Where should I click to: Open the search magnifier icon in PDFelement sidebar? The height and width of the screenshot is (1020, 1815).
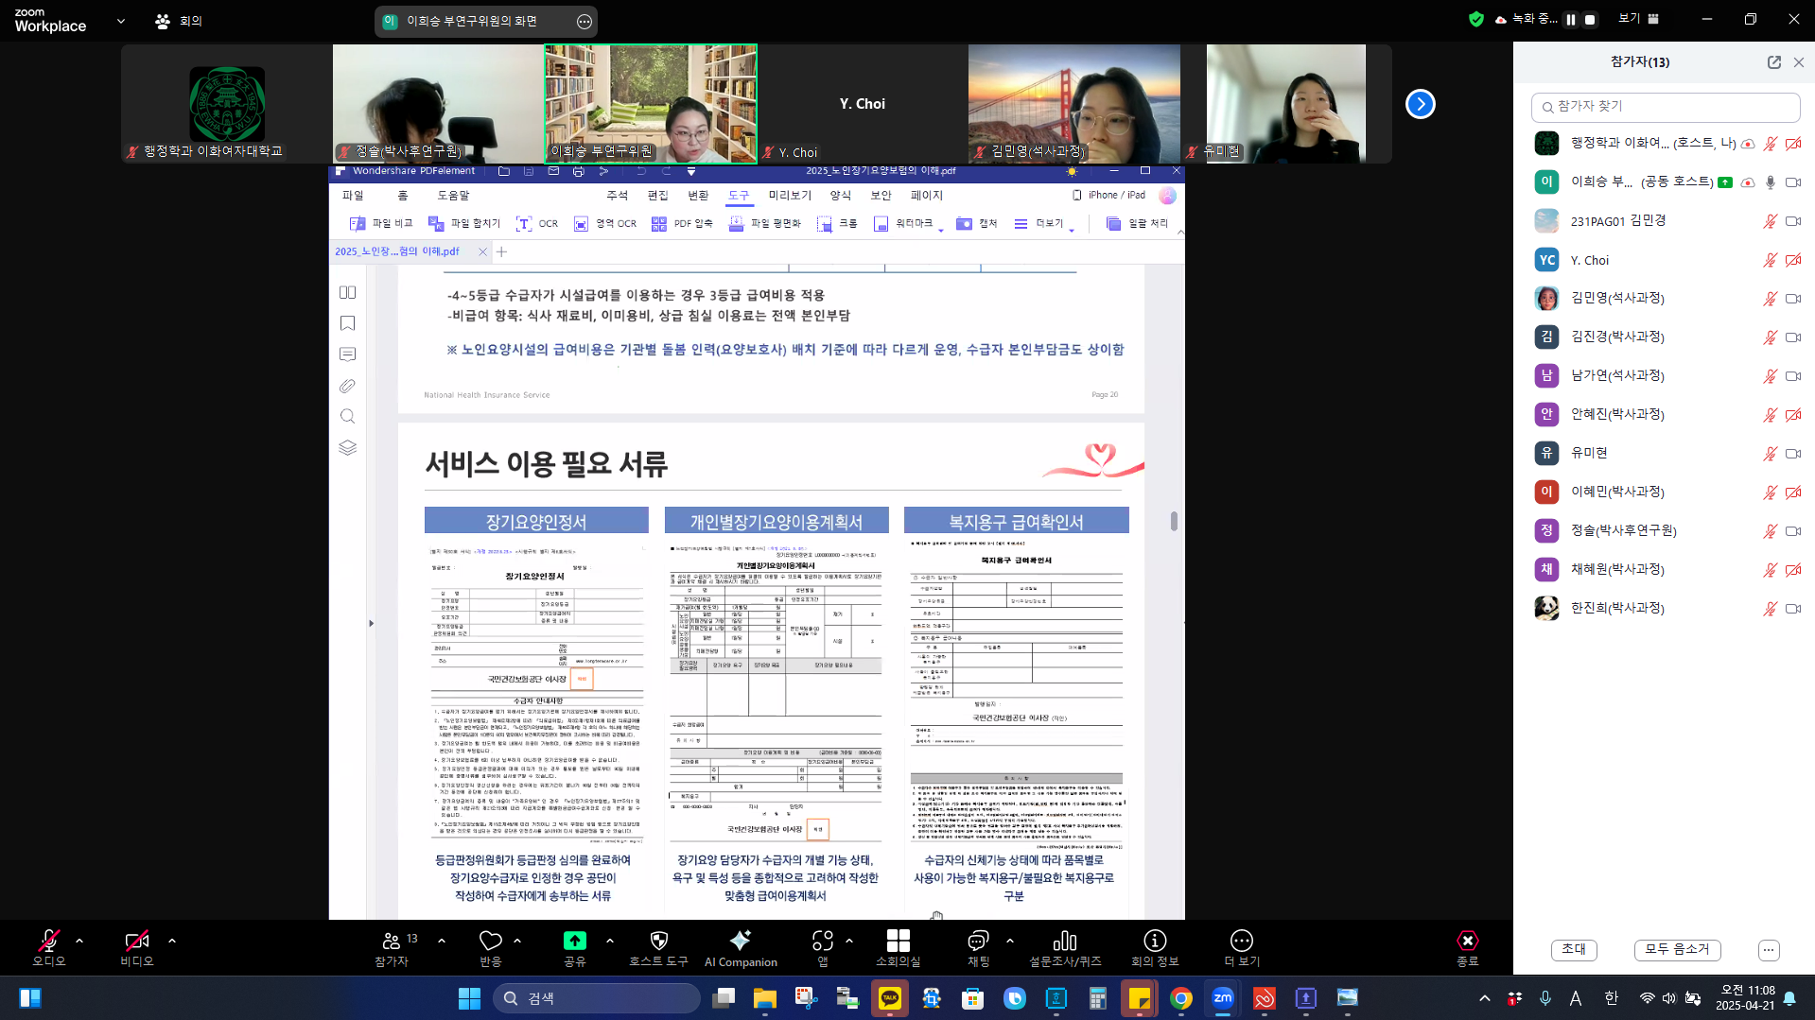pos(347,416)
